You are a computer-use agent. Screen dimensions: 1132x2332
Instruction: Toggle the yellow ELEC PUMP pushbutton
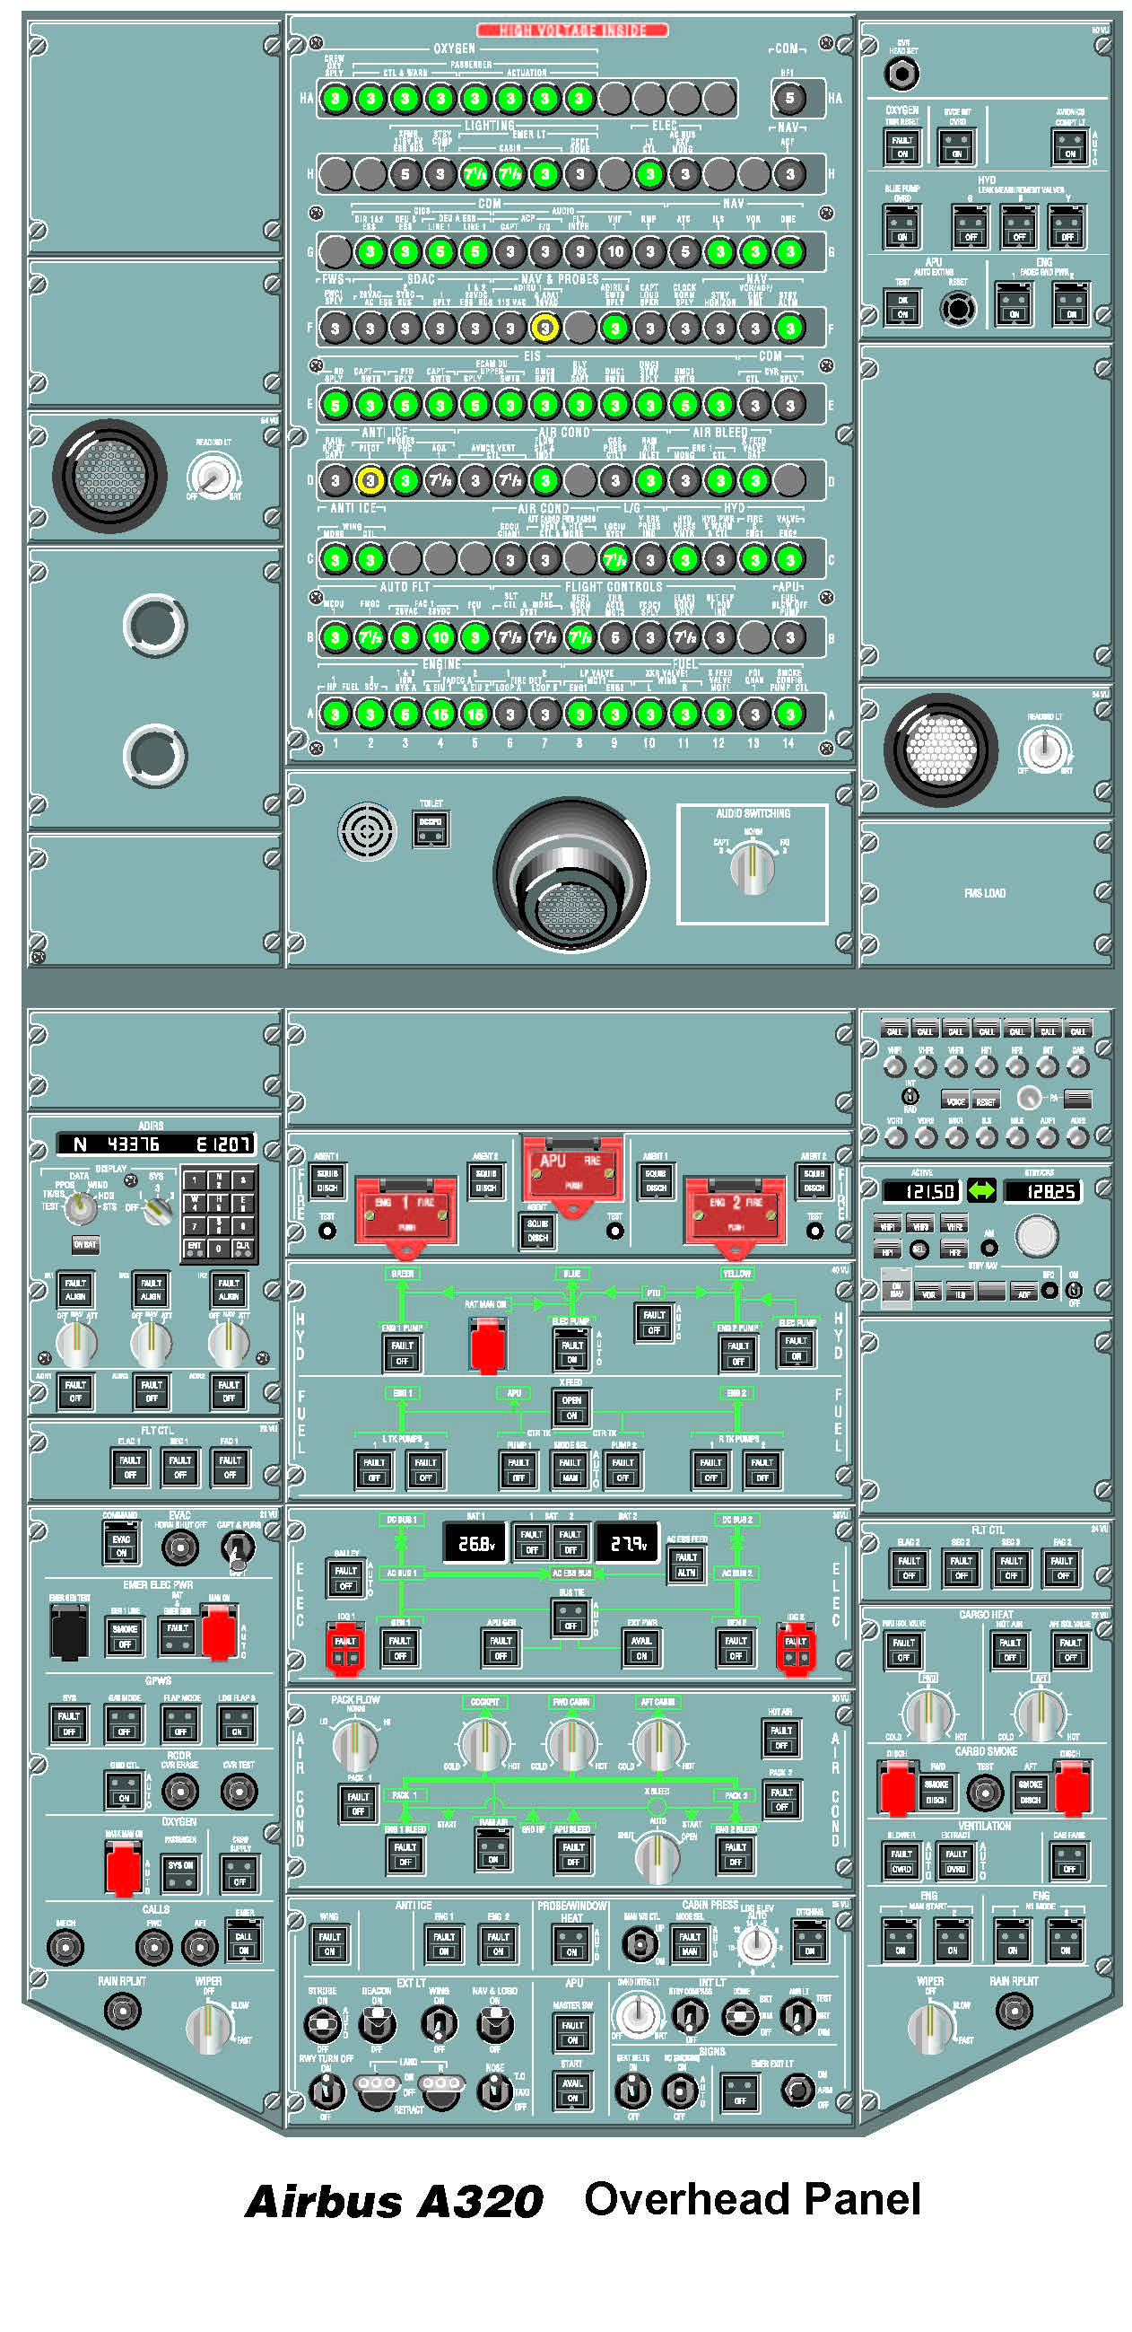[x=796, y=1348]
